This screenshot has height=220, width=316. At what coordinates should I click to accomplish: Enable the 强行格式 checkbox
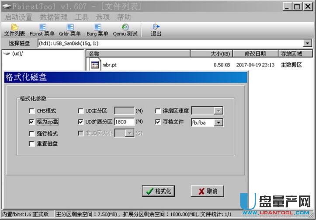pos(31,133)
